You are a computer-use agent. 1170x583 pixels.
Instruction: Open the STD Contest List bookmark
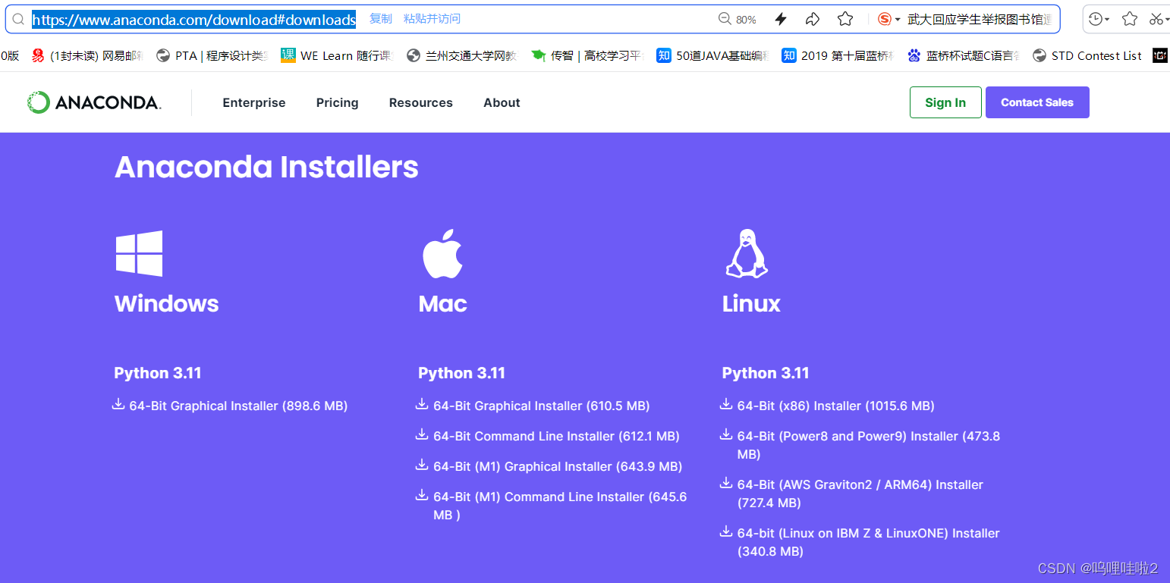[1087, 55]
